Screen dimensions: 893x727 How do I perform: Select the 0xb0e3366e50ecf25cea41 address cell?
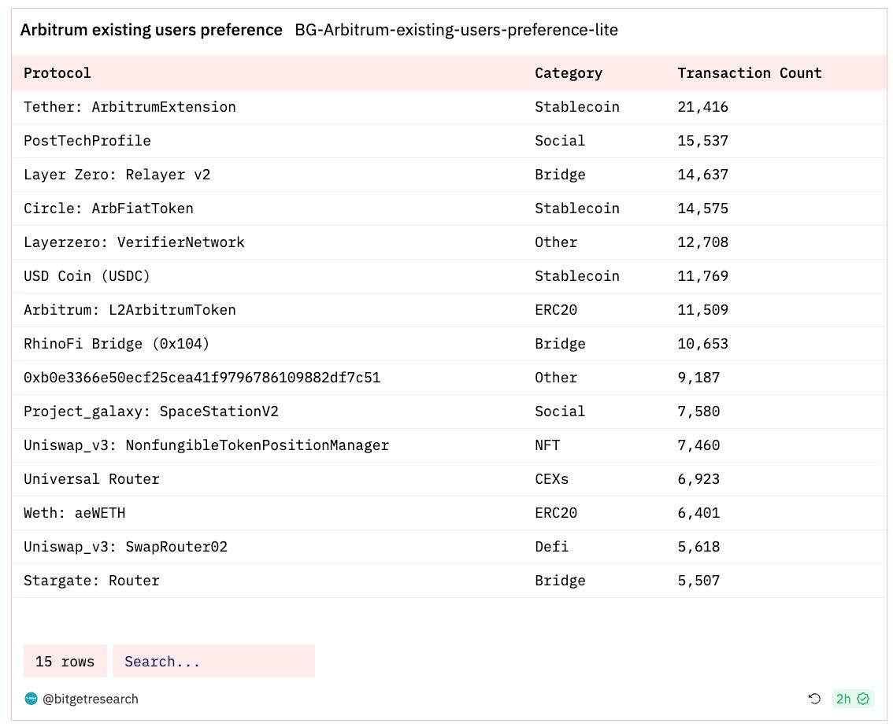point(202,378)
